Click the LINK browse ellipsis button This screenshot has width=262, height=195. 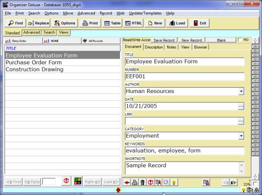pyautogui.click(x=241, y=121)
